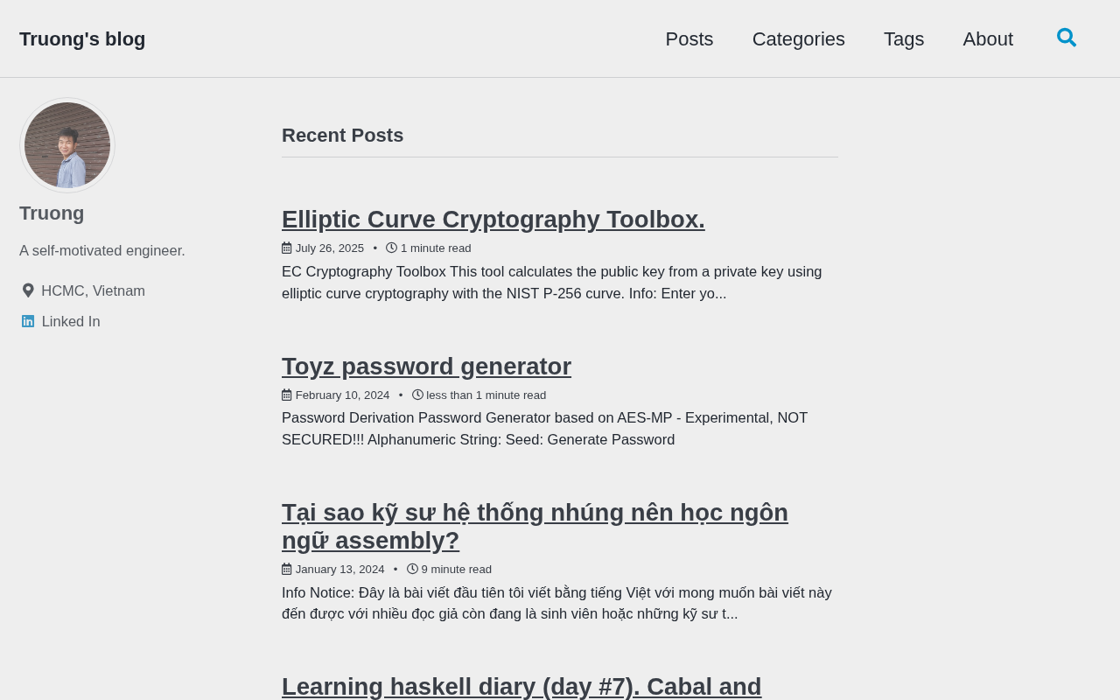Open Learning haskell diary day #7 post
The image size is (1120, 700).
[x=521, y=686]
